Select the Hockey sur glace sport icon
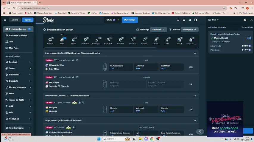This screenshot has height=142, width=254. [x=97, y=41]
